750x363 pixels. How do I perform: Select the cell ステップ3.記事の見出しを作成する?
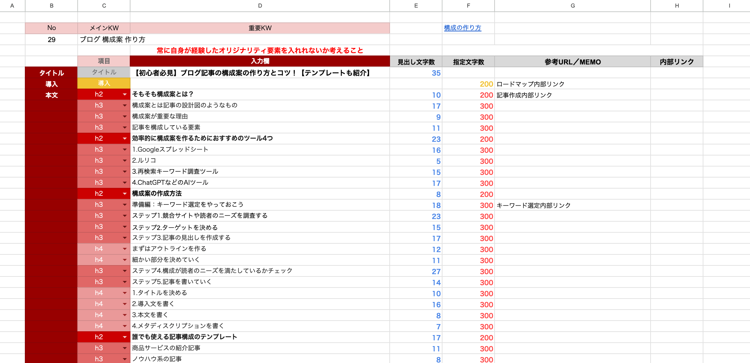coord(260,238)
